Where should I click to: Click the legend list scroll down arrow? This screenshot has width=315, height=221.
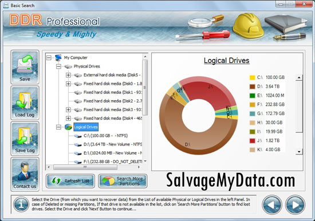click(299, 152)
